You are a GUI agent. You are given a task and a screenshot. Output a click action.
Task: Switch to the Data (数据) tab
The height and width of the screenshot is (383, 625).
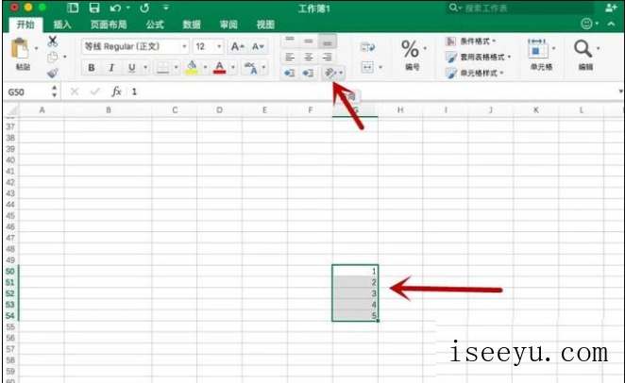point(192,25)
